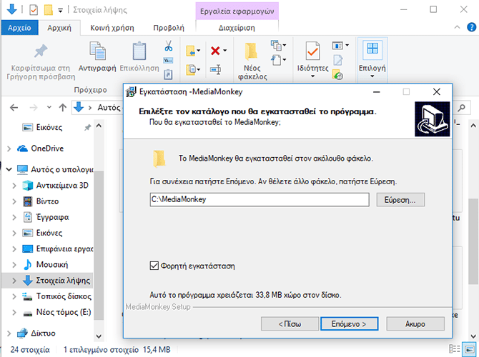479x357 pixels.
Task: Expand the Δίκτυο tree node
Action: click(9, 333)
